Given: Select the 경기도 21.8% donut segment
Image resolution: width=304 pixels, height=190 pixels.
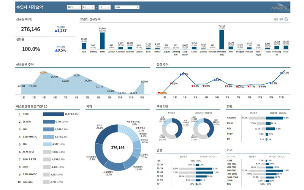Looking at the screenshot, I should pyautogui.click(x=105, y=132).
